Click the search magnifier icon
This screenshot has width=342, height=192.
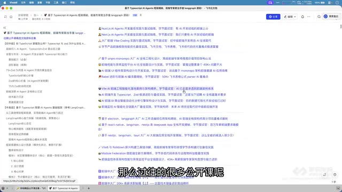pos(319,17)
